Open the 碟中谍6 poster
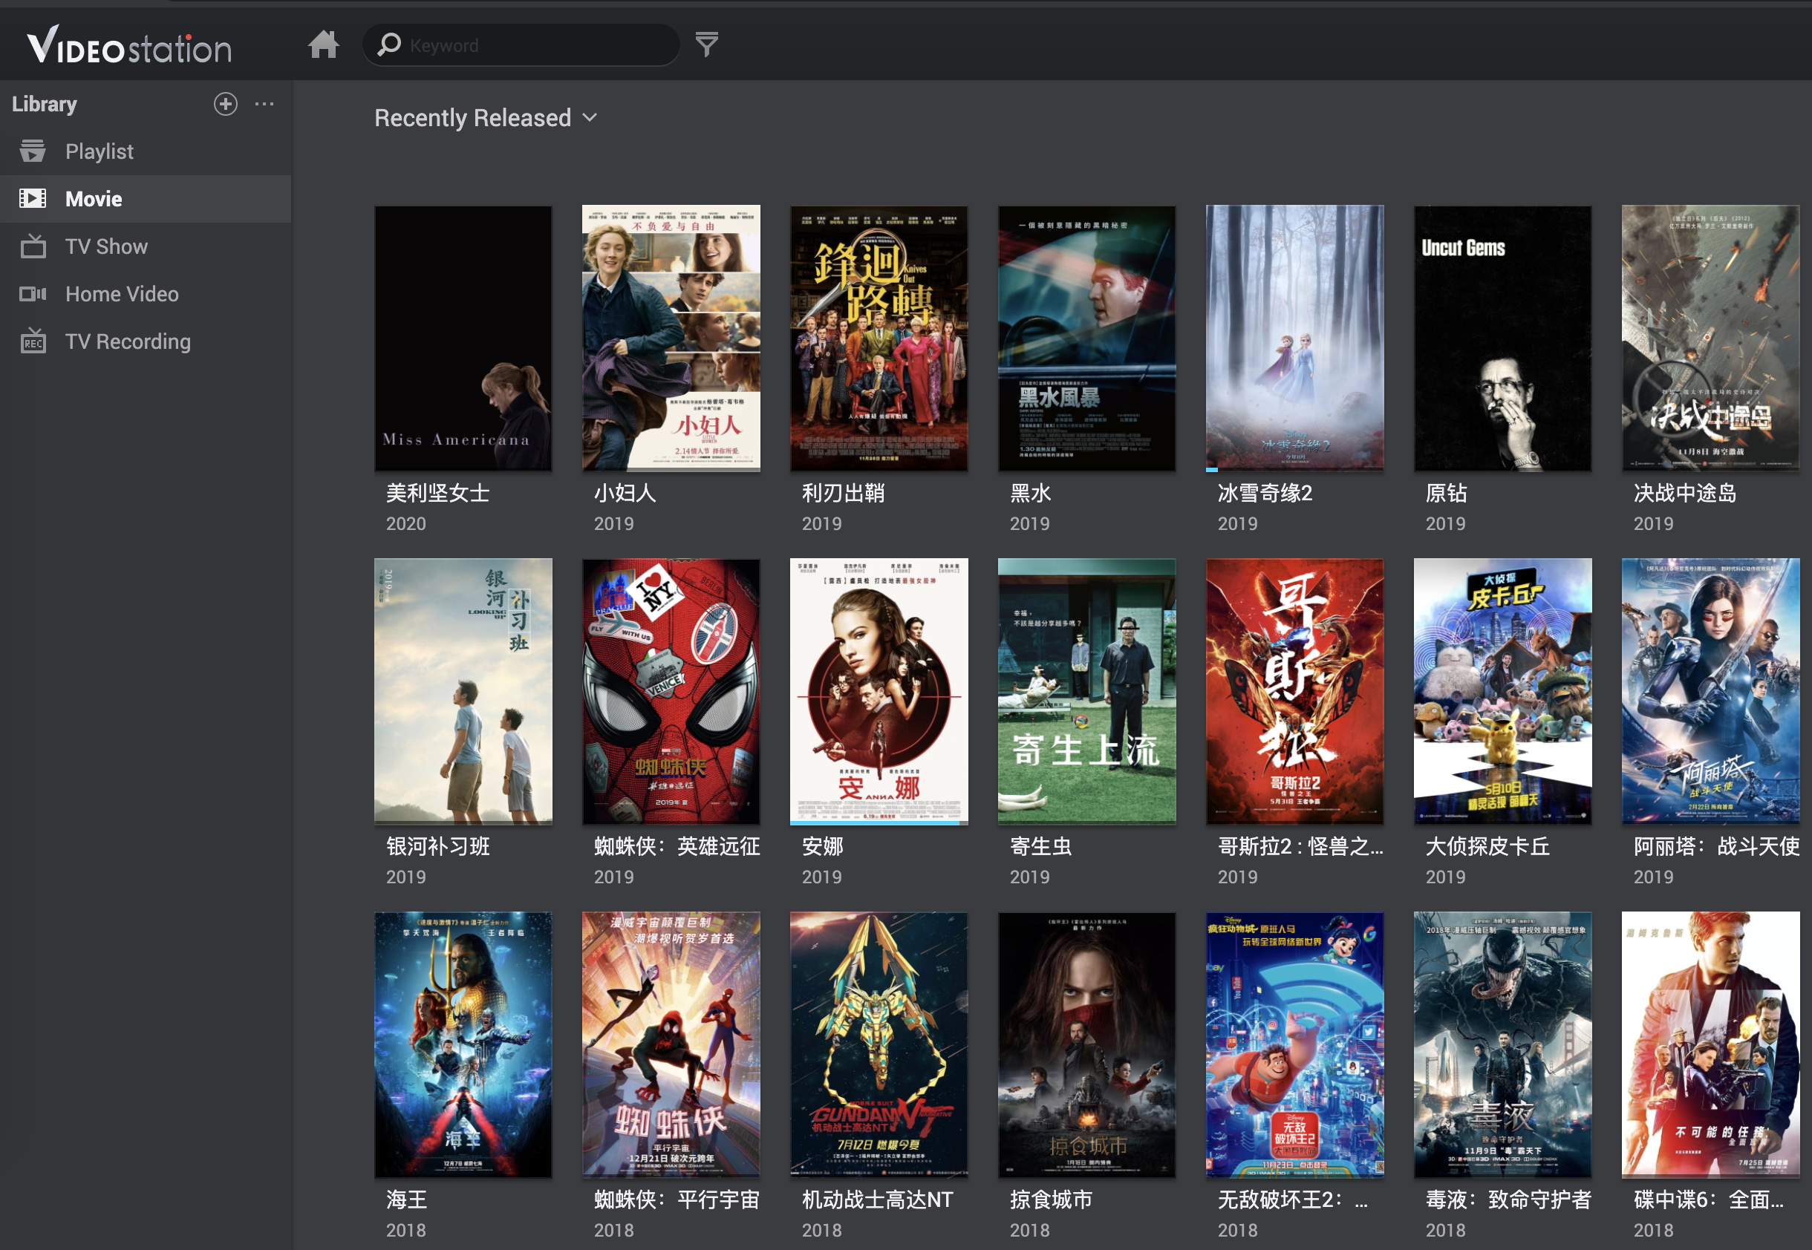This screenshot has height=1250, width=1812. [x=1710, y=1045]
